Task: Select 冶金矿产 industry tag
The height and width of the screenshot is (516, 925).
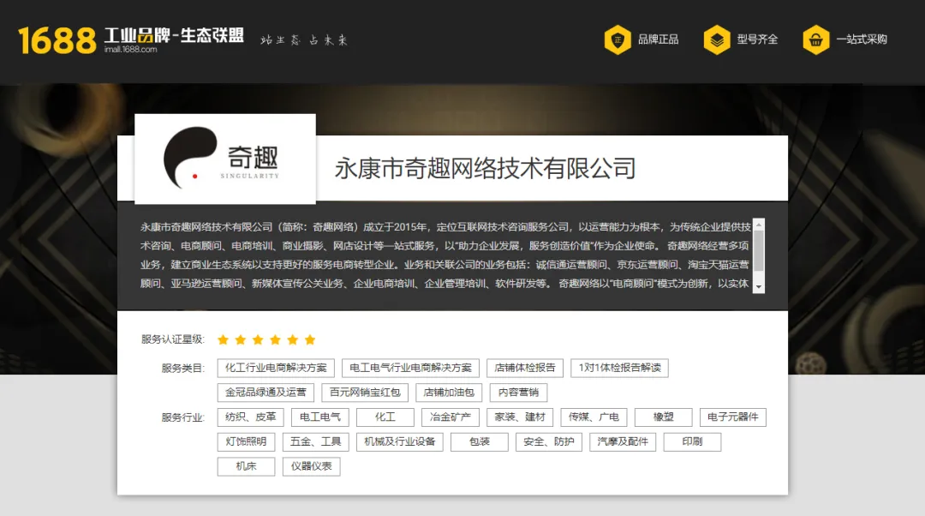Action: [451, 417]
